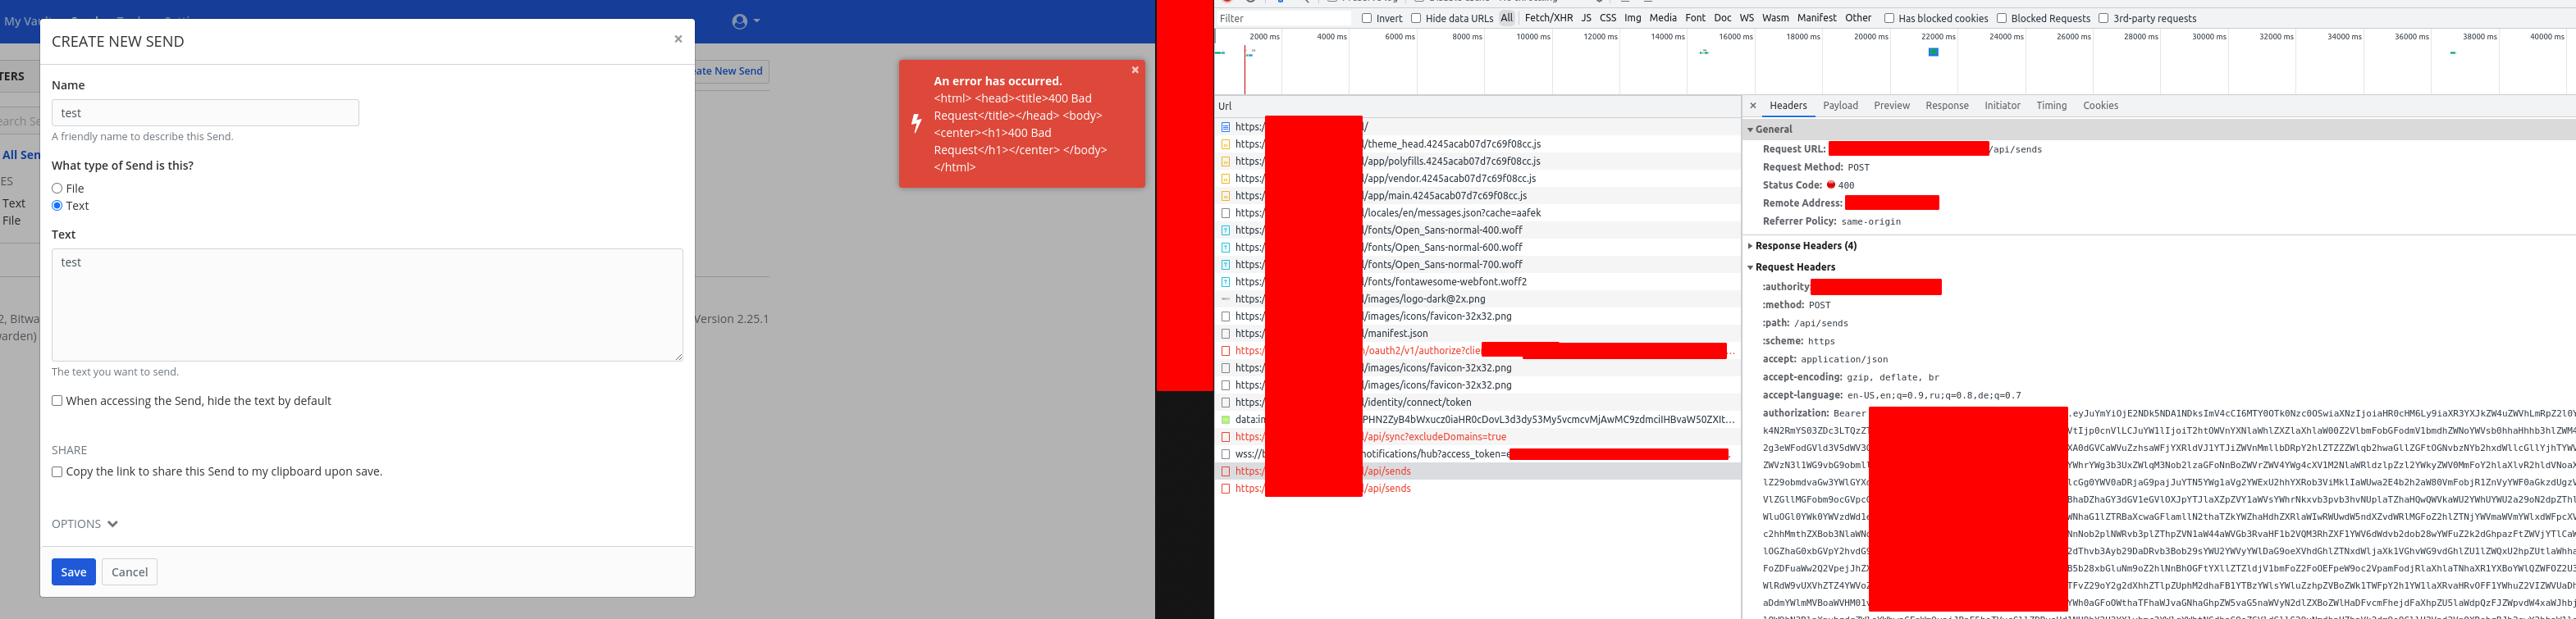This screenshot has height=619, width=2576.
Task: Click the Text textarea
Action: (x=367, y=305)
